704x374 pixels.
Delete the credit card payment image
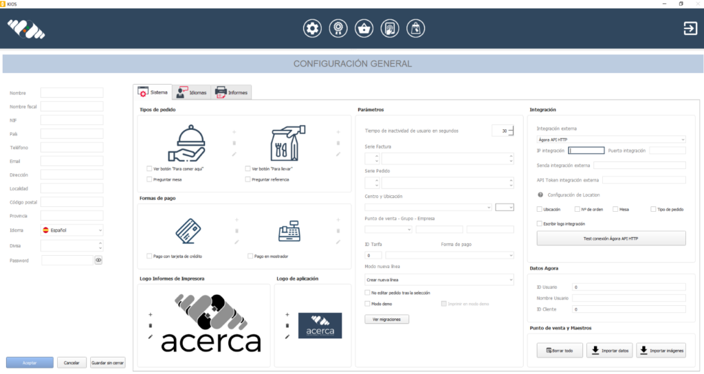coord(236,231)
